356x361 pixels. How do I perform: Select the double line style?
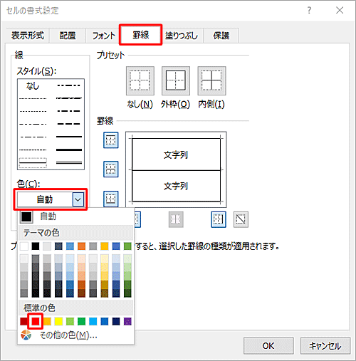(x=69, y=163)
